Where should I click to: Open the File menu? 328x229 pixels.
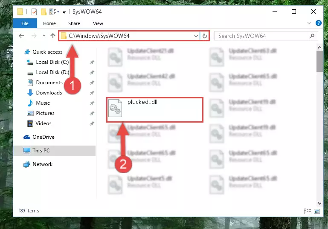pos(25,23)
